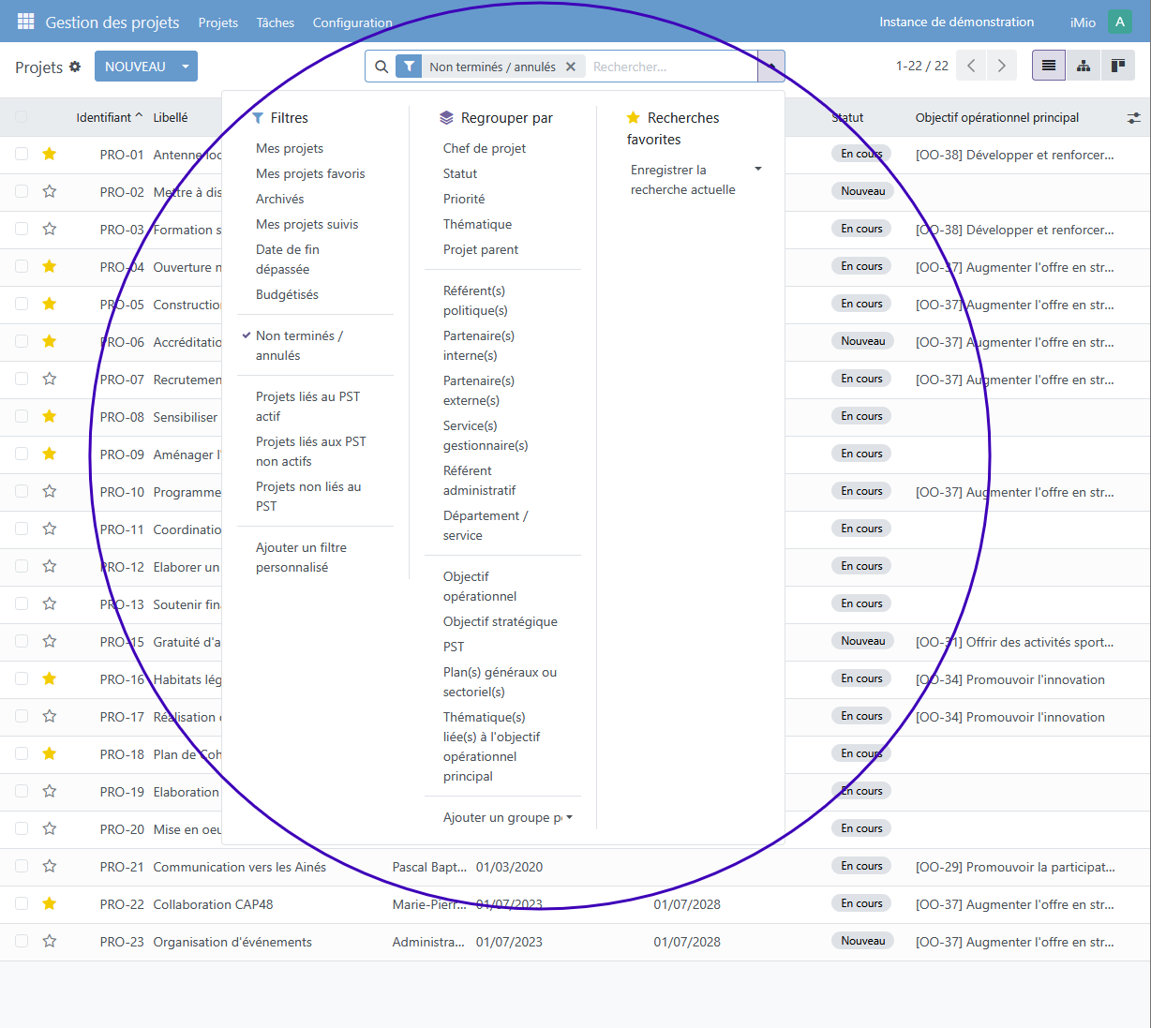Open optional columns settings icon

[x=1133, y=118]
